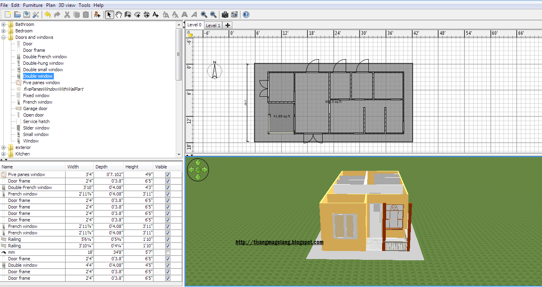Click the Open home folder icon

click(17, 15)
